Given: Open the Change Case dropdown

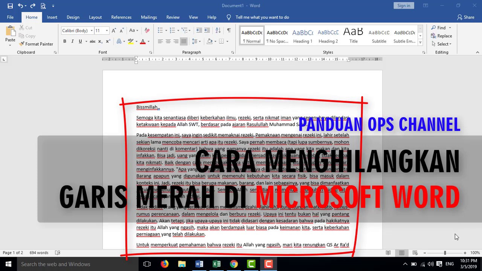Looking at the screenshot, I should pos(134,30).
